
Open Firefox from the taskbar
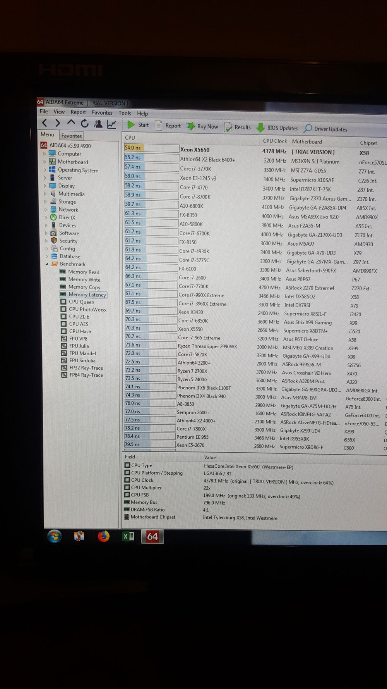103,536
